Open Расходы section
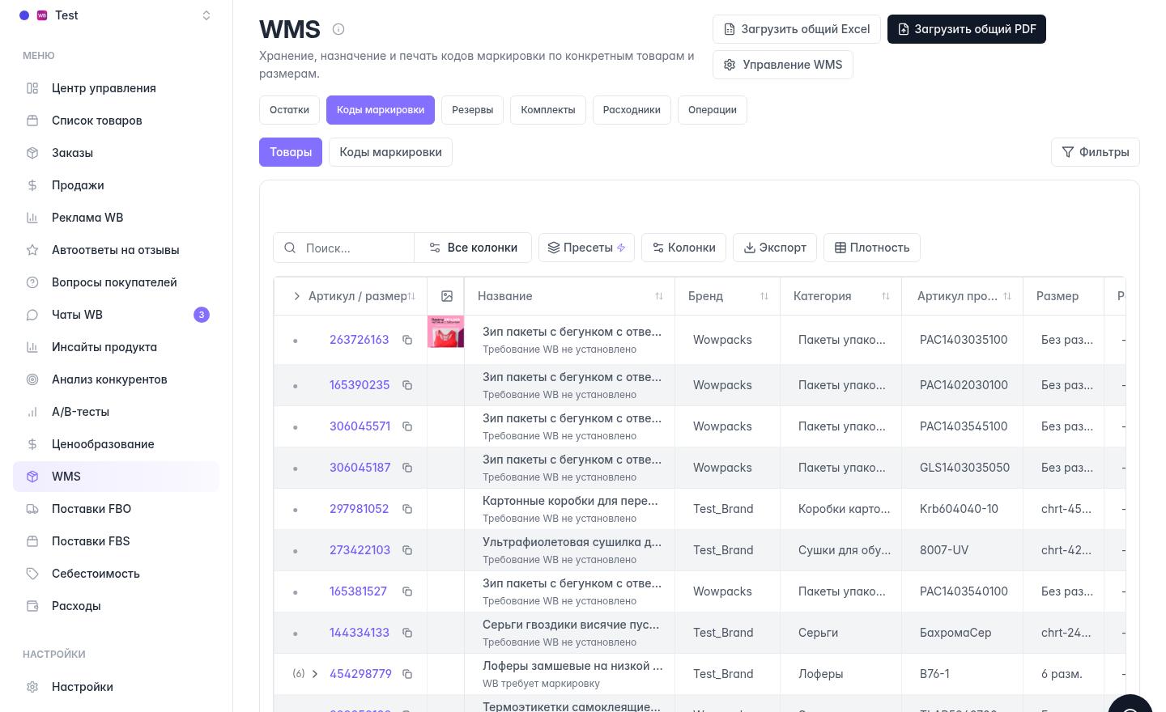Viewport: 1166px width, 712px height. click(116, 606)
